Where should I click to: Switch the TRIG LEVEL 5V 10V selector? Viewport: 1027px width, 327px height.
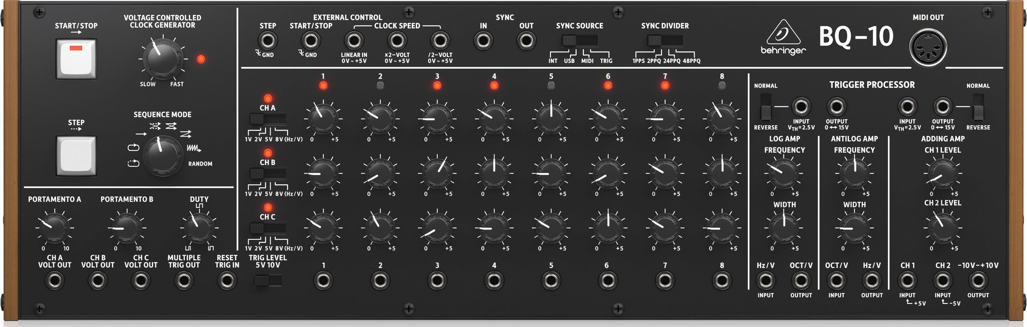[x=268, y=280]
